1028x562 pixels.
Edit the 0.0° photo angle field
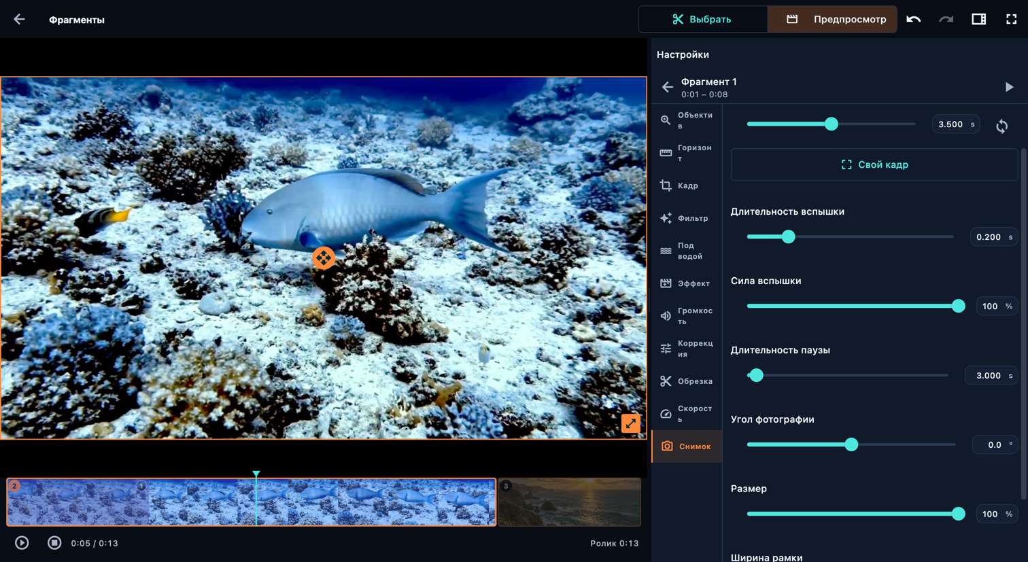(x=995, y=445)
